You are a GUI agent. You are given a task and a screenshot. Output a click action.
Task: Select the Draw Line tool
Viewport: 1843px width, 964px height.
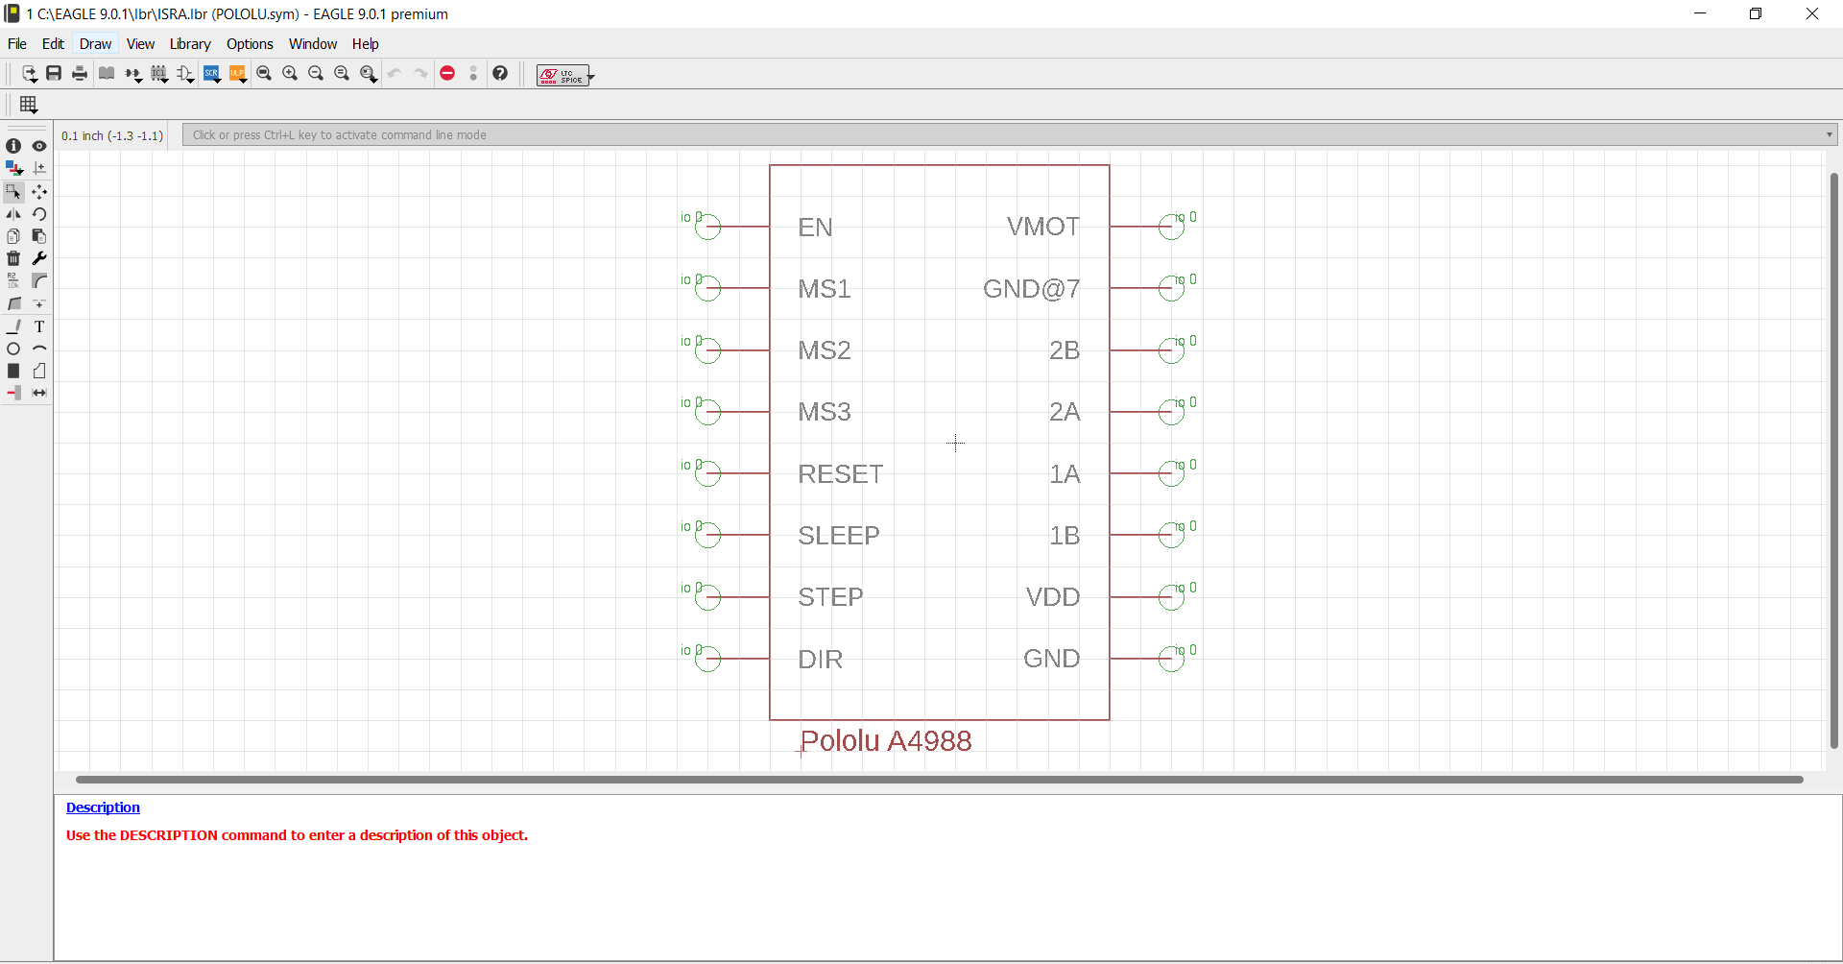tap(13, 326)
